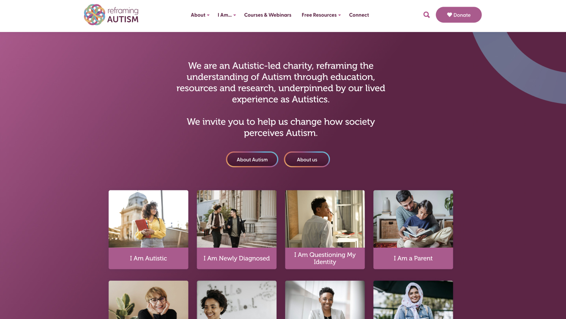Click photo of woman in yellow jacket
This screenshot has width=566, height=319.
(x=149, y=219)
